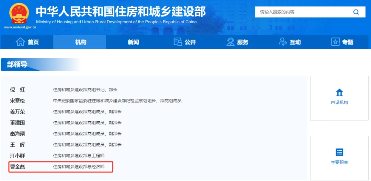Click the national emblem logo
Screen dimensions: 371x181
pyautogui.click(x=19, y=13)
